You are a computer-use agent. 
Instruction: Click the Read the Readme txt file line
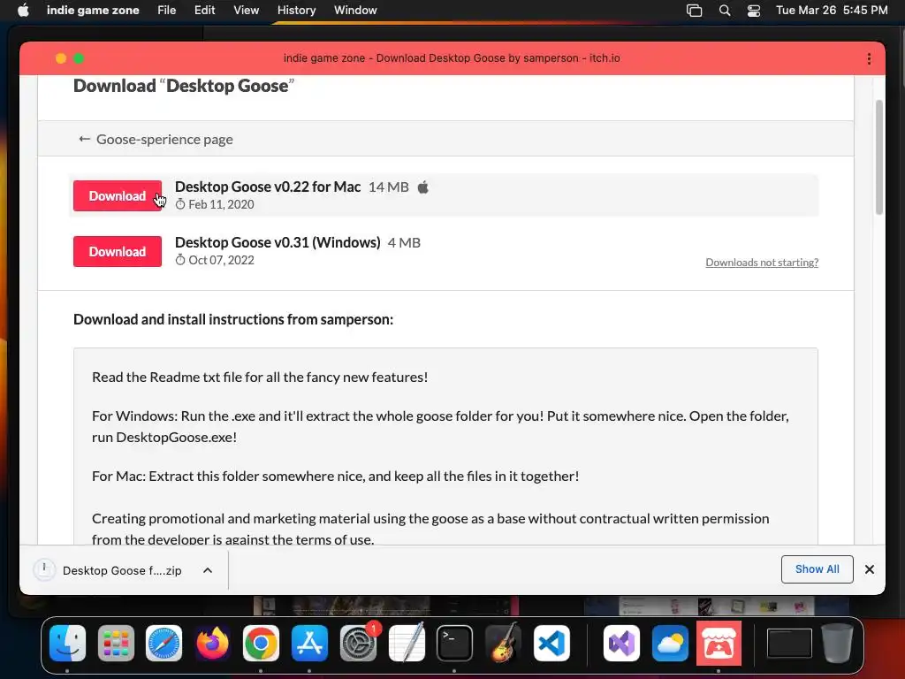260,377
